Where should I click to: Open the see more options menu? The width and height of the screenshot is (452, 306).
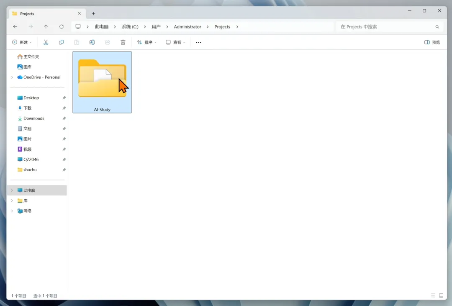[x=199, y=42]
